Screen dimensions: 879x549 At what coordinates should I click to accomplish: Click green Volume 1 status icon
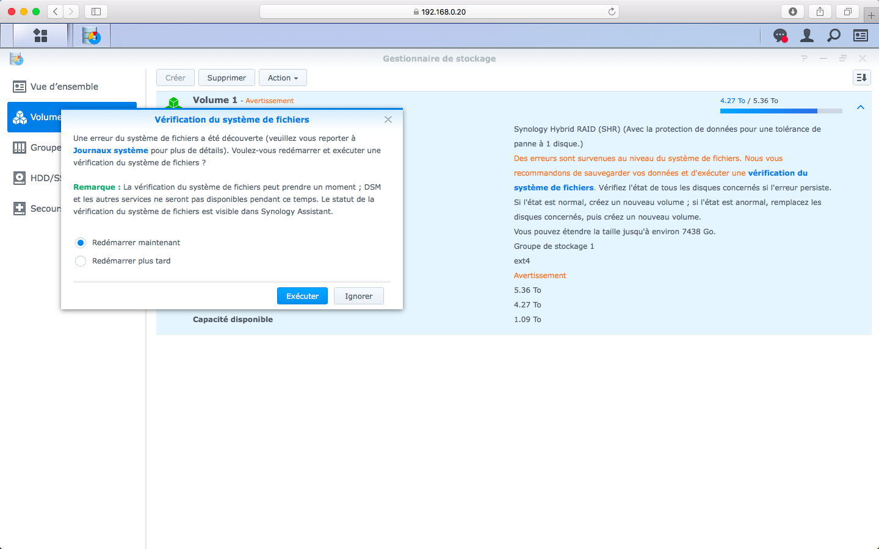coord(174,102)
